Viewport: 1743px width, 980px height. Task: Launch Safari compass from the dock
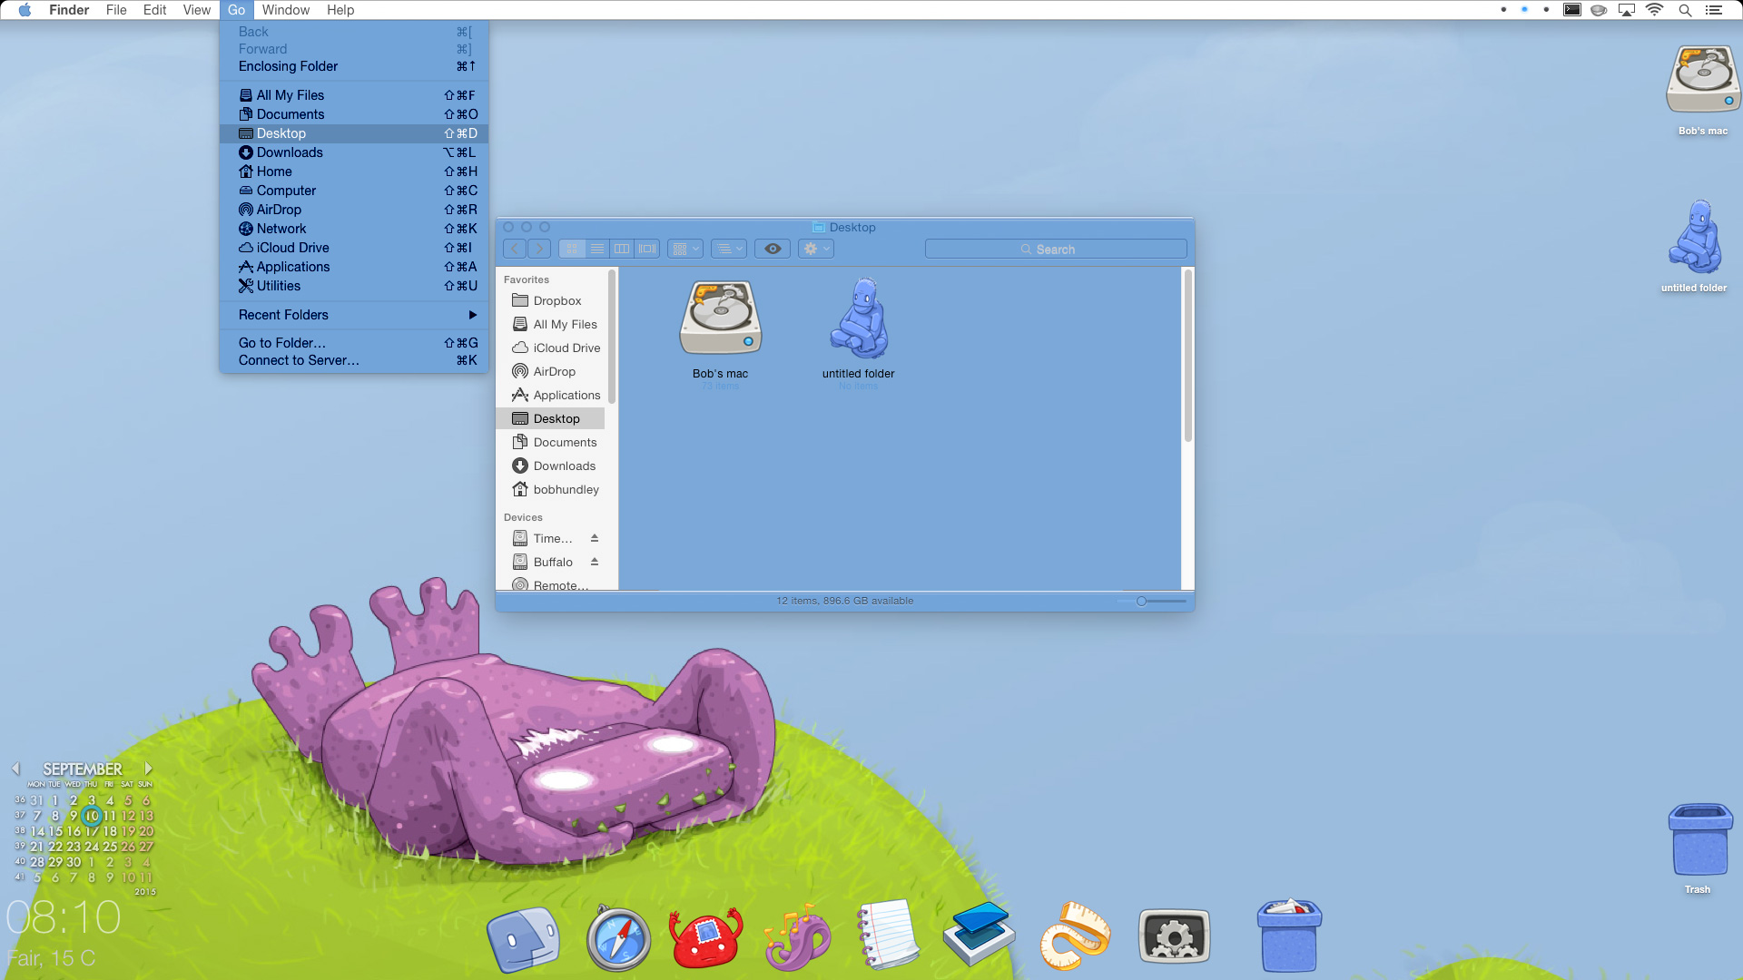[x=618, y=938]
